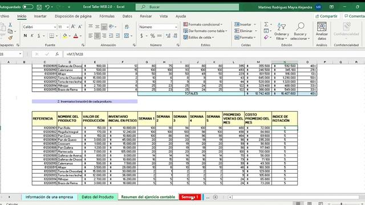Click the Undo arrow icon
365x205 pixels.
coord(47,7)
